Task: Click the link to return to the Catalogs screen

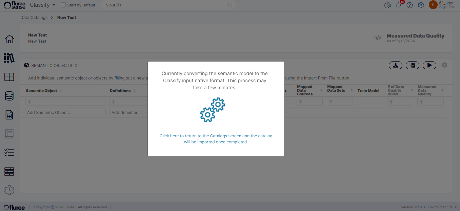Action: coord(216,139)
